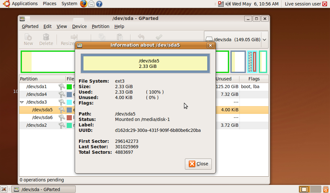The width and height of the screenshot is (330, 193).
Task: Click the /dev/sda5 2.33 GiB graphic bar
Action: (x=145, y=63)
